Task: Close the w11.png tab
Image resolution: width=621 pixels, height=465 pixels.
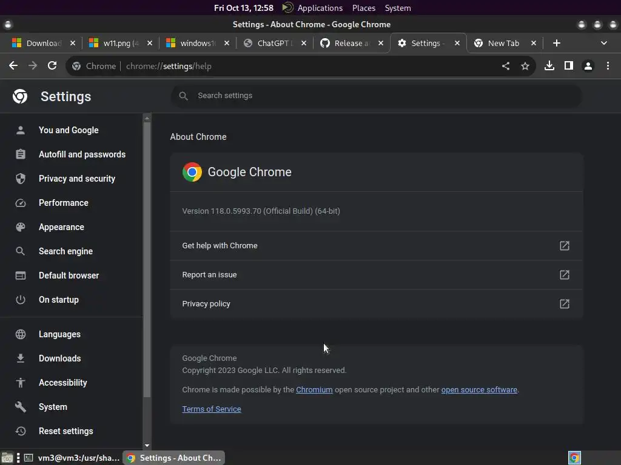Action: 149,43
